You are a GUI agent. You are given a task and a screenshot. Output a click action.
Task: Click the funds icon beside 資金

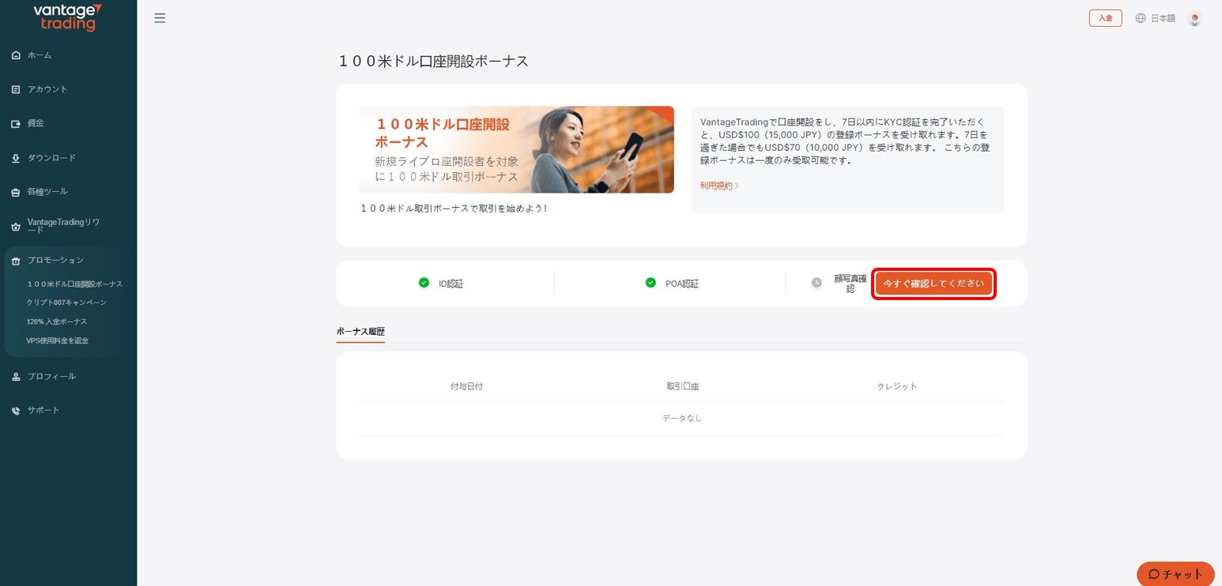point(16,124)
